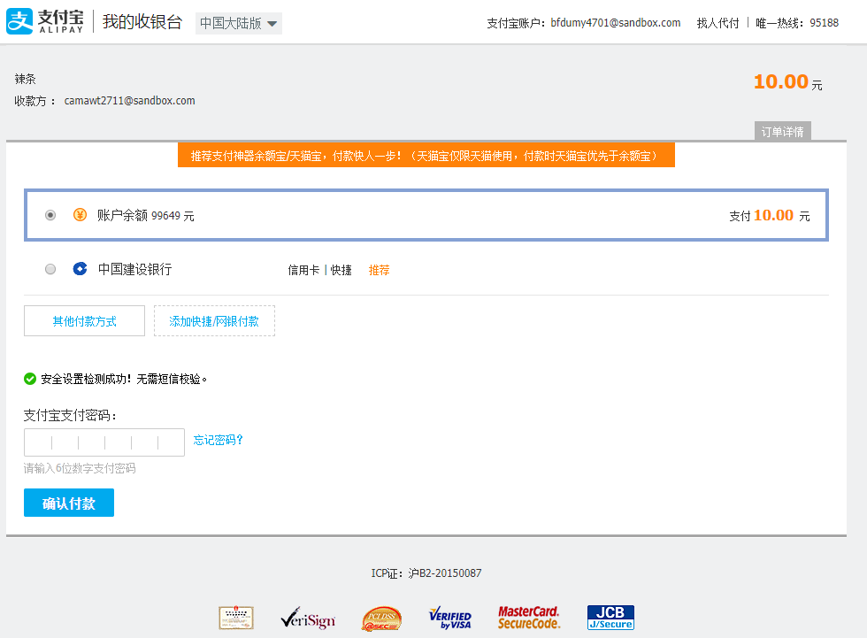The height and width of the screenshot is (638, 867).
Task: Click the PCI DSS badge in footer
Action: click(381, 619)
